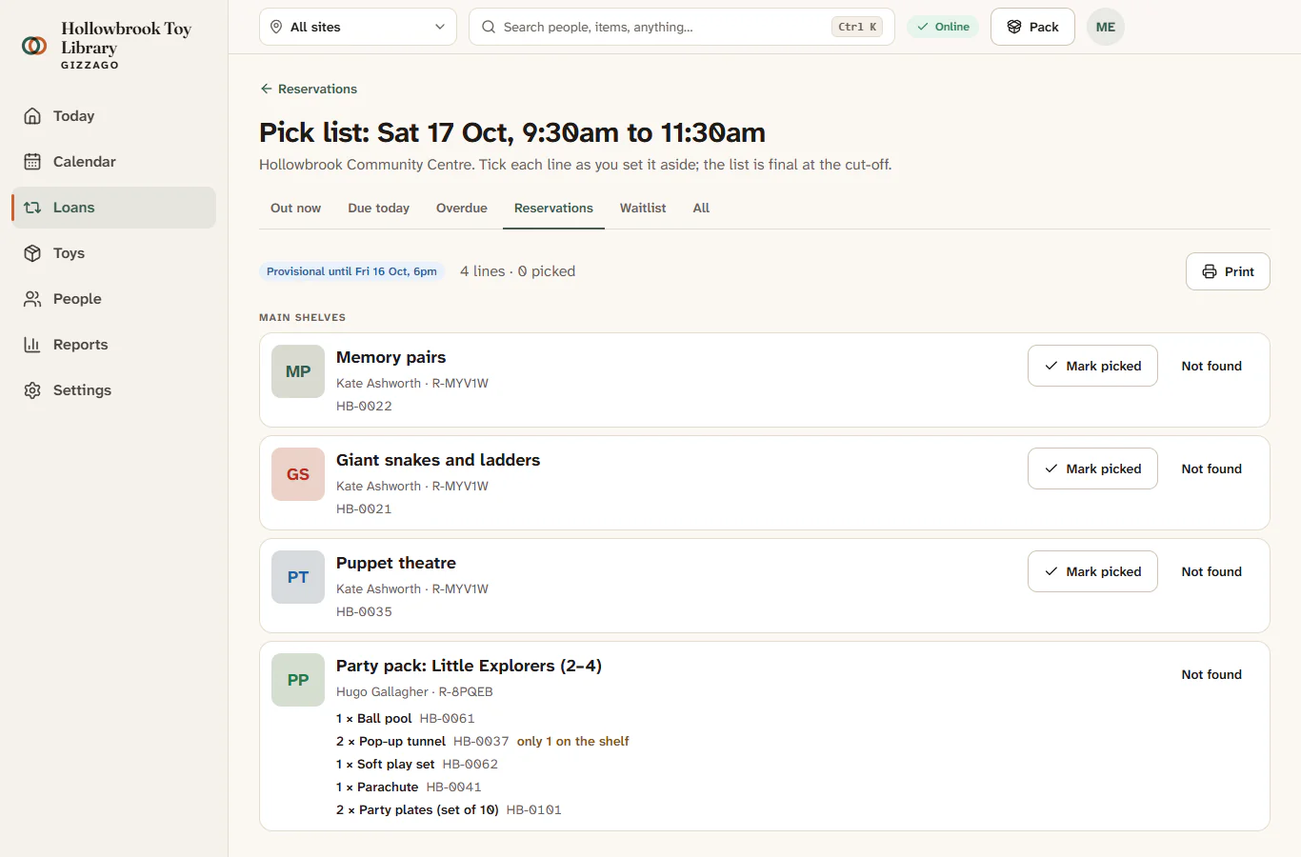
Task: Mark Memory pairs as picked
Action: tap(1092, 366)
